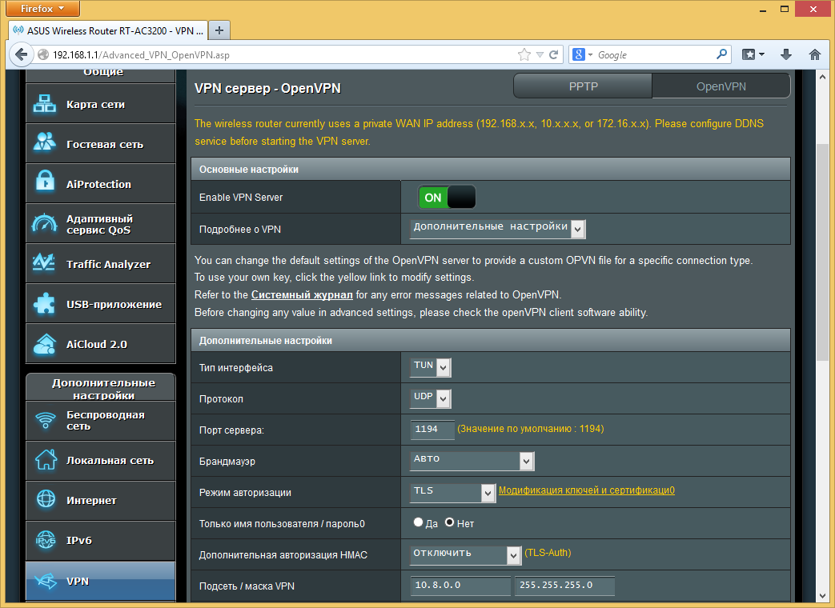Click the Wireless (Беспроводная сеть) wifi icon
Screen dimensions: 835x608
46,420
